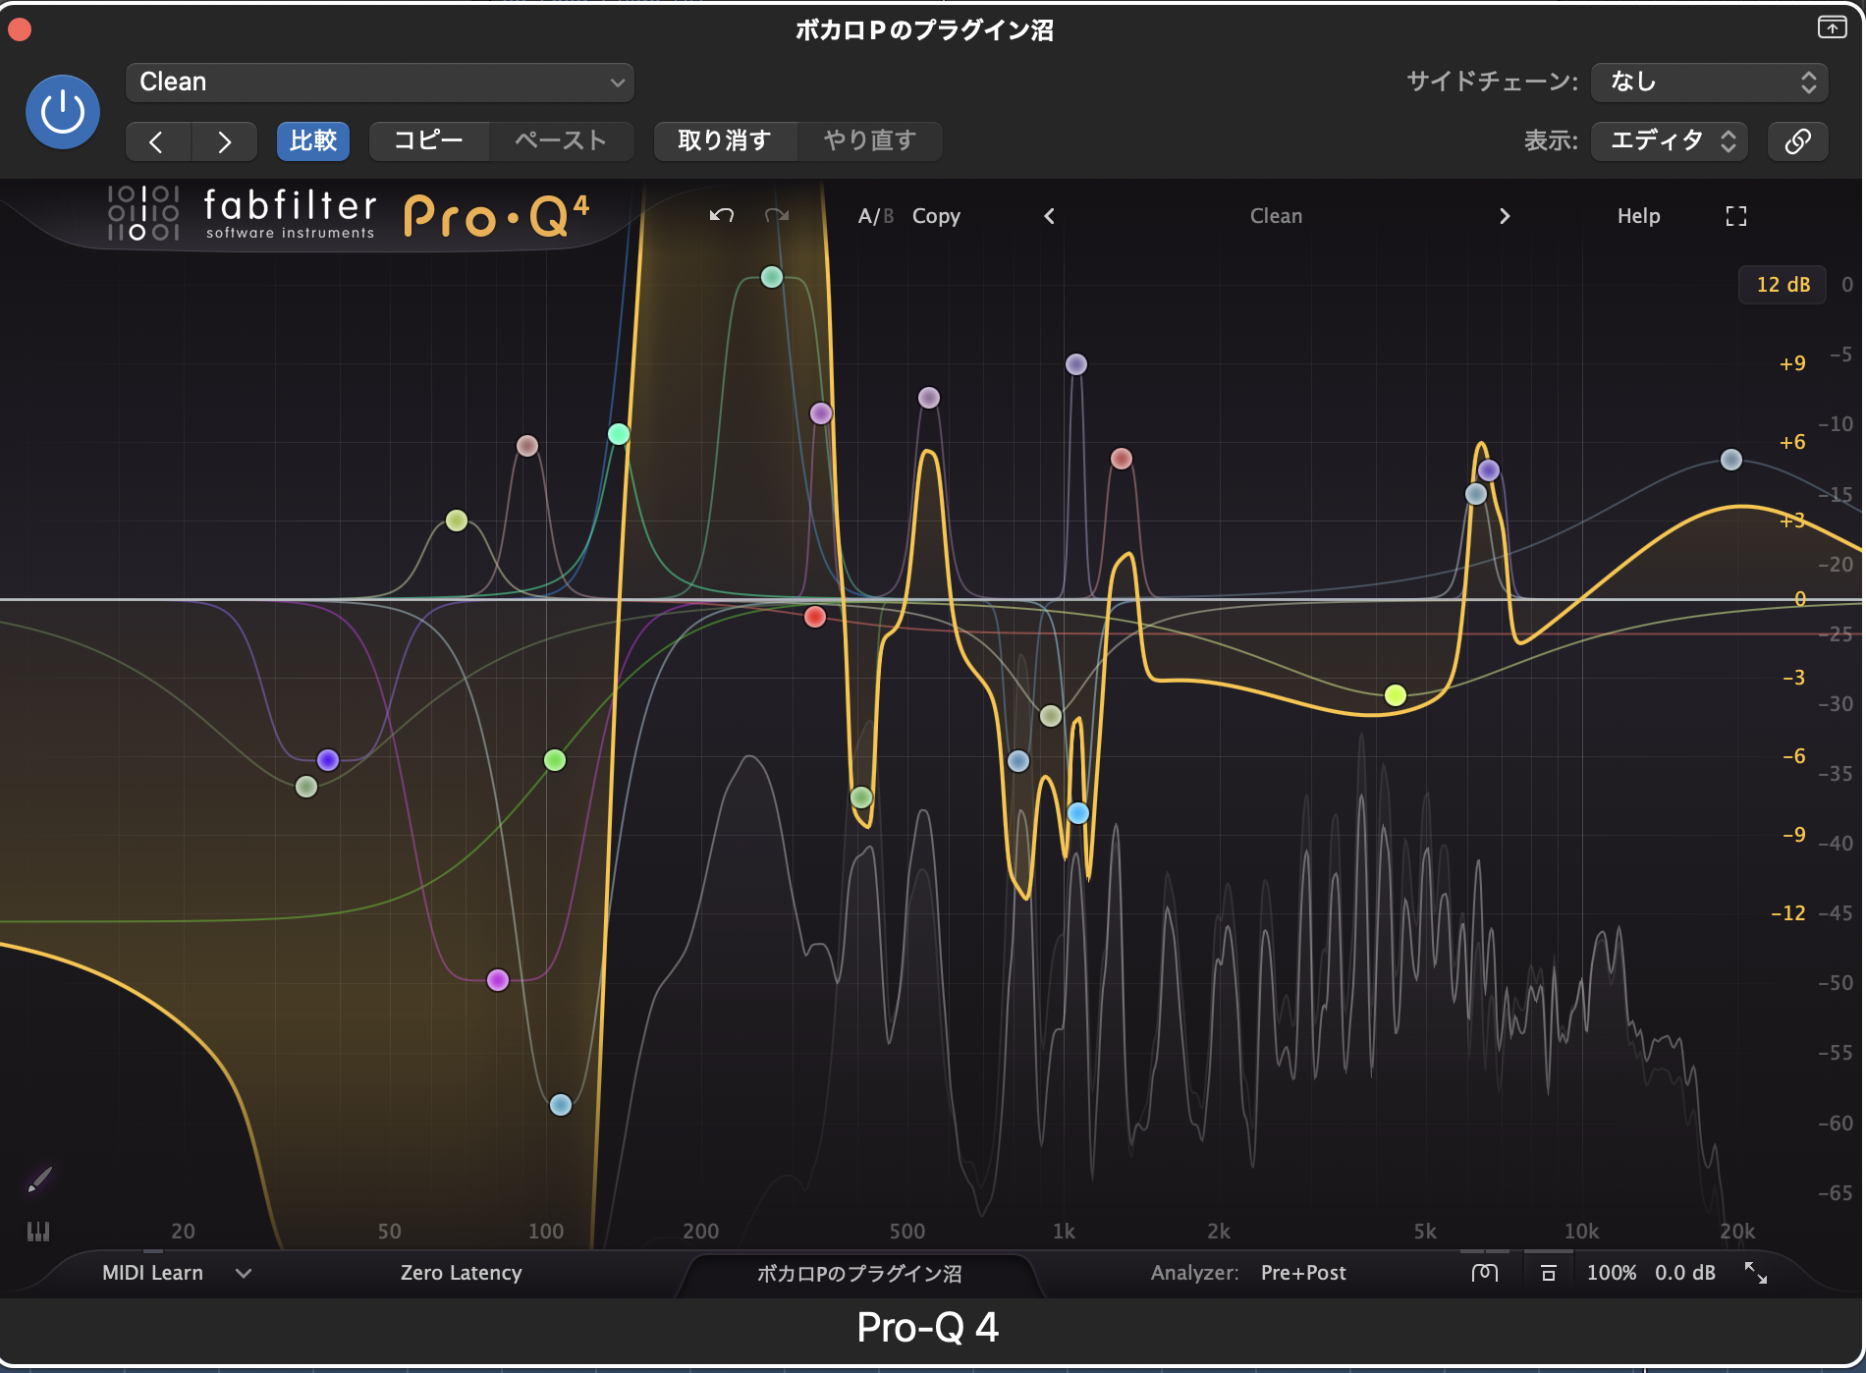Click the やり直す redo button

coord(869,141)
